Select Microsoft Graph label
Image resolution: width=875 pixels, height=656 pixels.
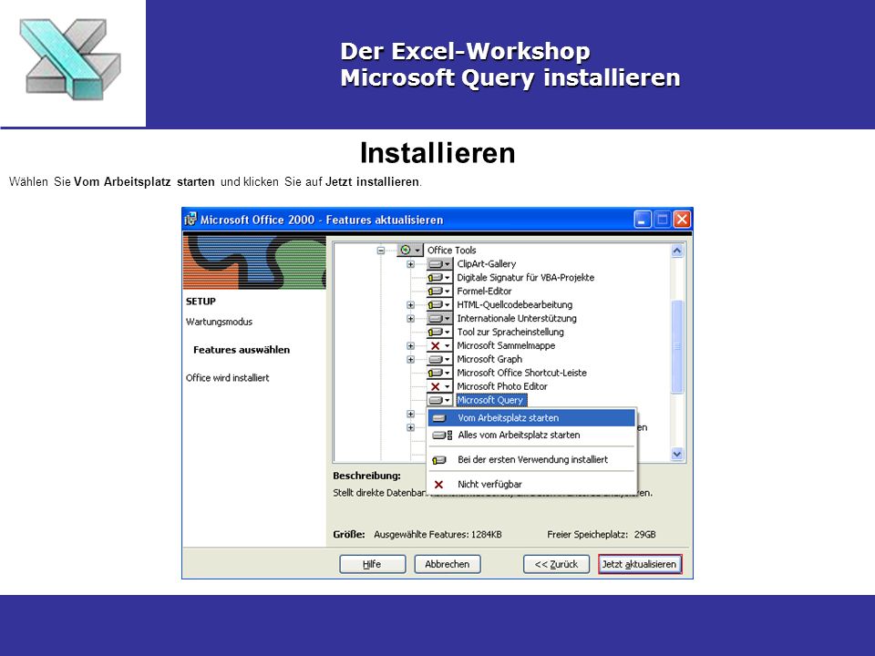point(489,359)
